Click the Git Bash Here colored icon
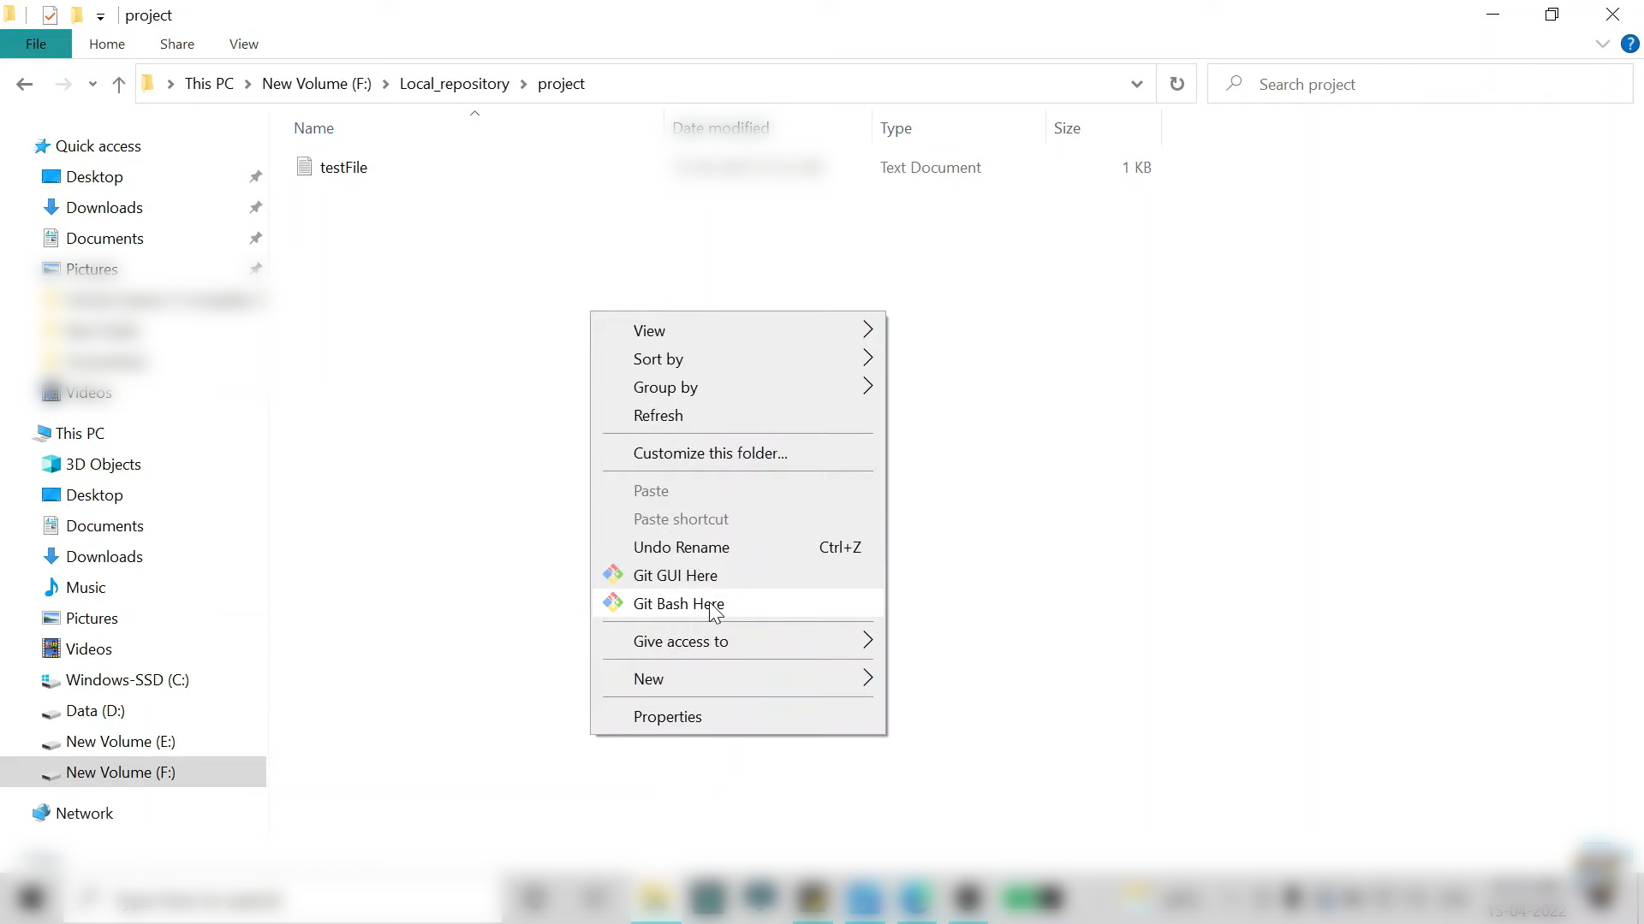The image size is (1644, 924). click(613, 602)
